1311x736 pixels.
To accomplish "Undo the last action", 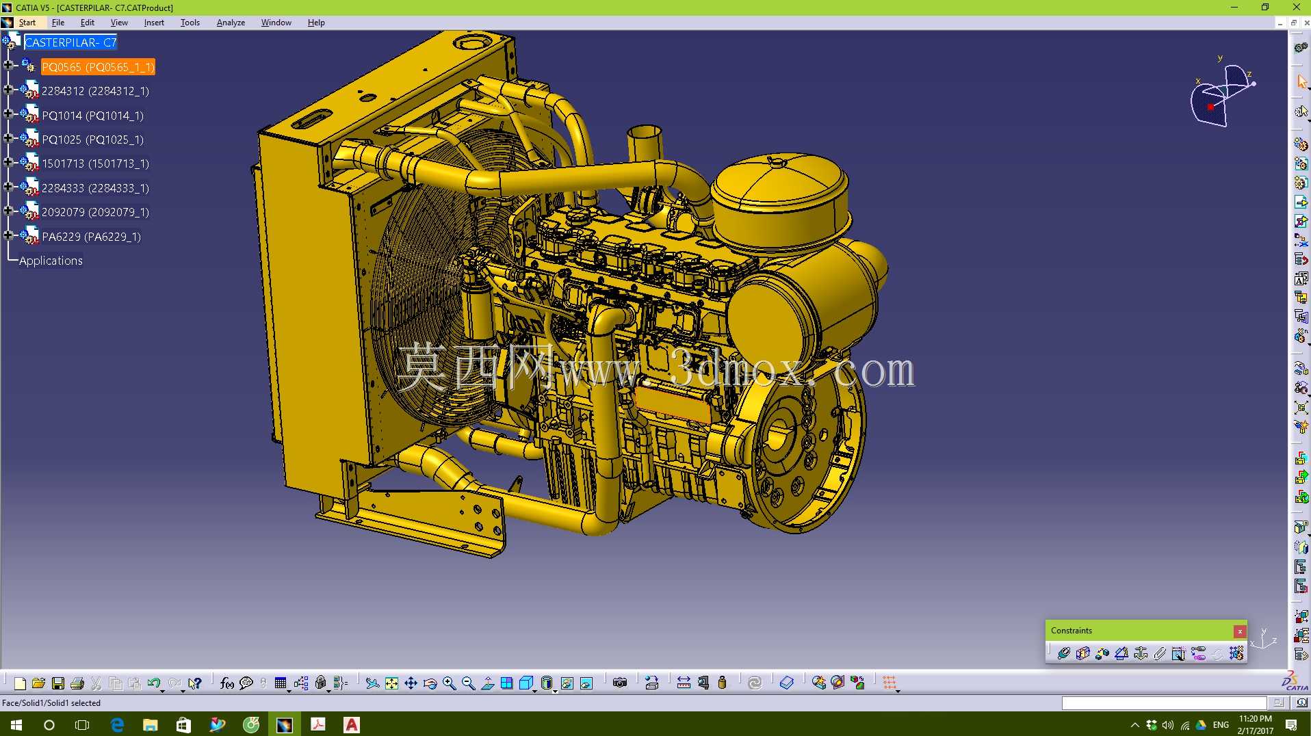I will tap(154, 683).
